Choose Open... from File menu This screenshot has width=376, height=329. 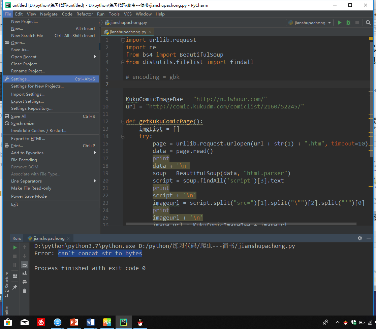51,43
